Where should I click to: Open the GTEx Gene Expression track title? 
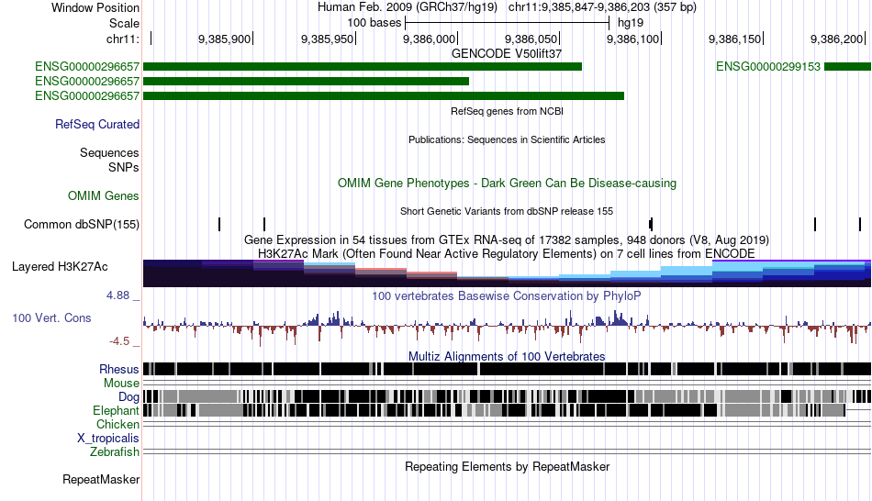pyautogui.click(x=507, y=239)
